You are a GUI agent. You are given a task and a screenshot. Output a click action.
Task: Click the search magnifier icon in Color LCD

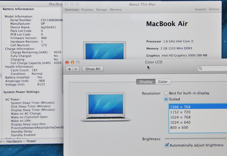click(x=200, y=68)
